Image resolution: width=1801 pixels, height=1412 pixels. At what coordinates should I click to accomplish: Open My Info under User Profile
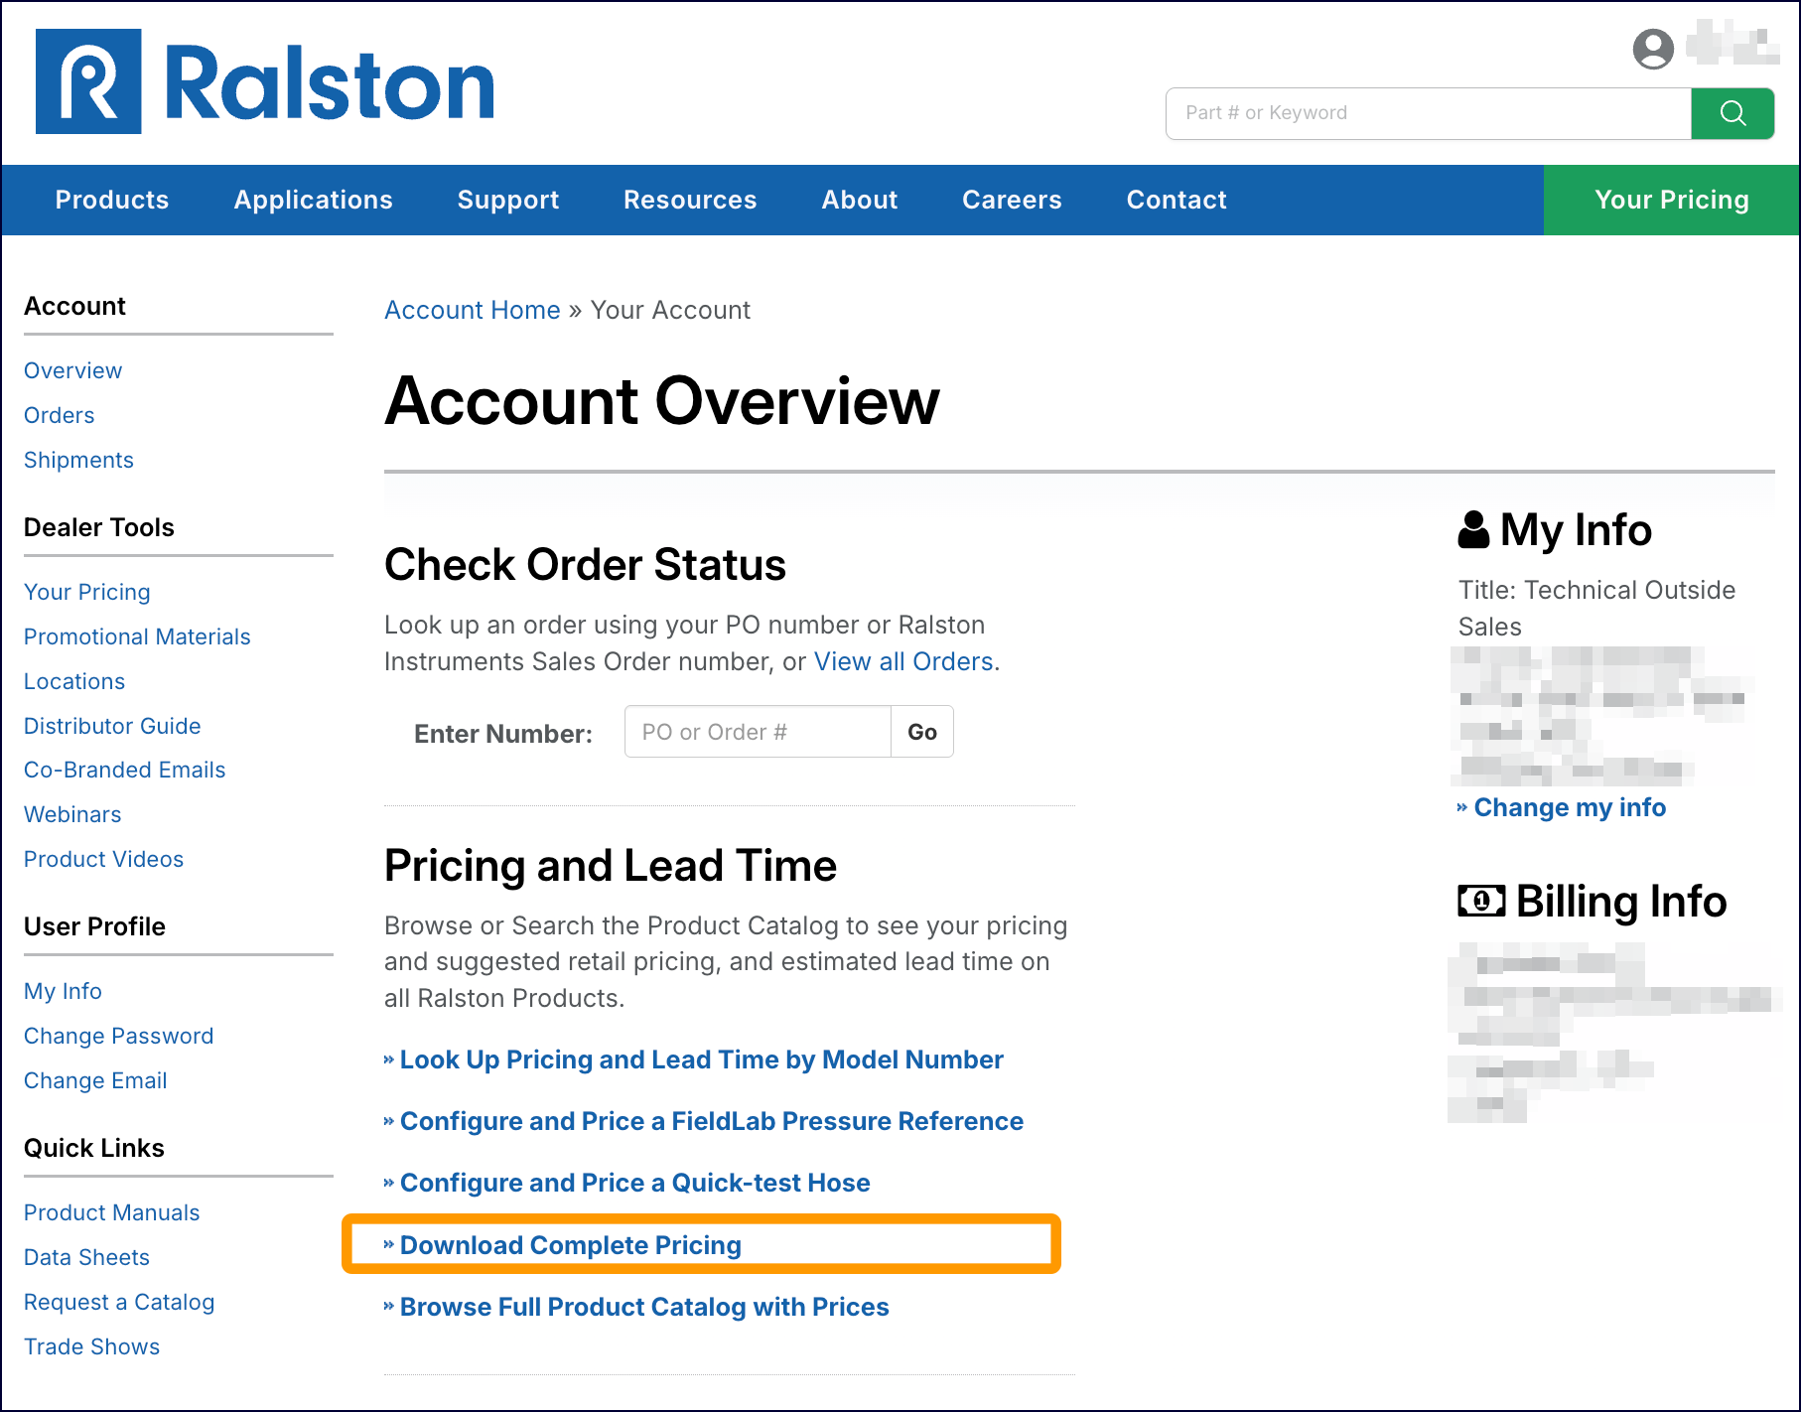click(63, 991)
